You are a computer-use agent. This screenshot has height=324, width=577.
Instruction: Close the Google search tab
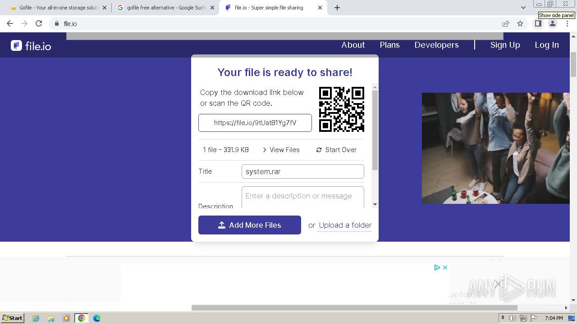pyautogui.click(x=212, y=8)
